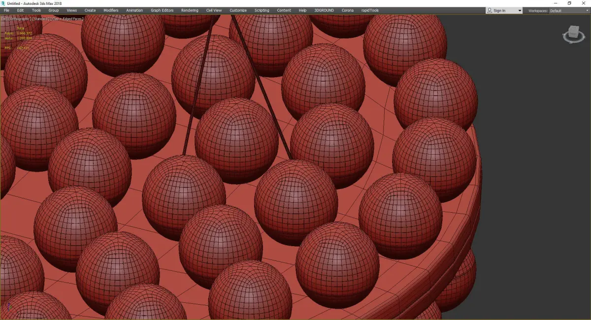This screenshot has height=320, width=591.
Task: Click the user icon beside Sign In
Action: [x=489, y=10]
